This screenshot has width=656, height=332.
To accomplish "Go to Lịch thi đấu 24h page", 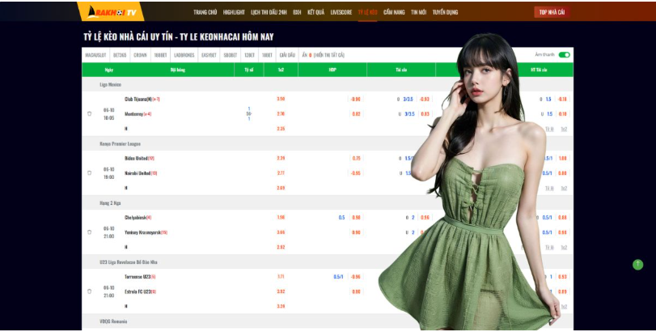I will 269,12.
